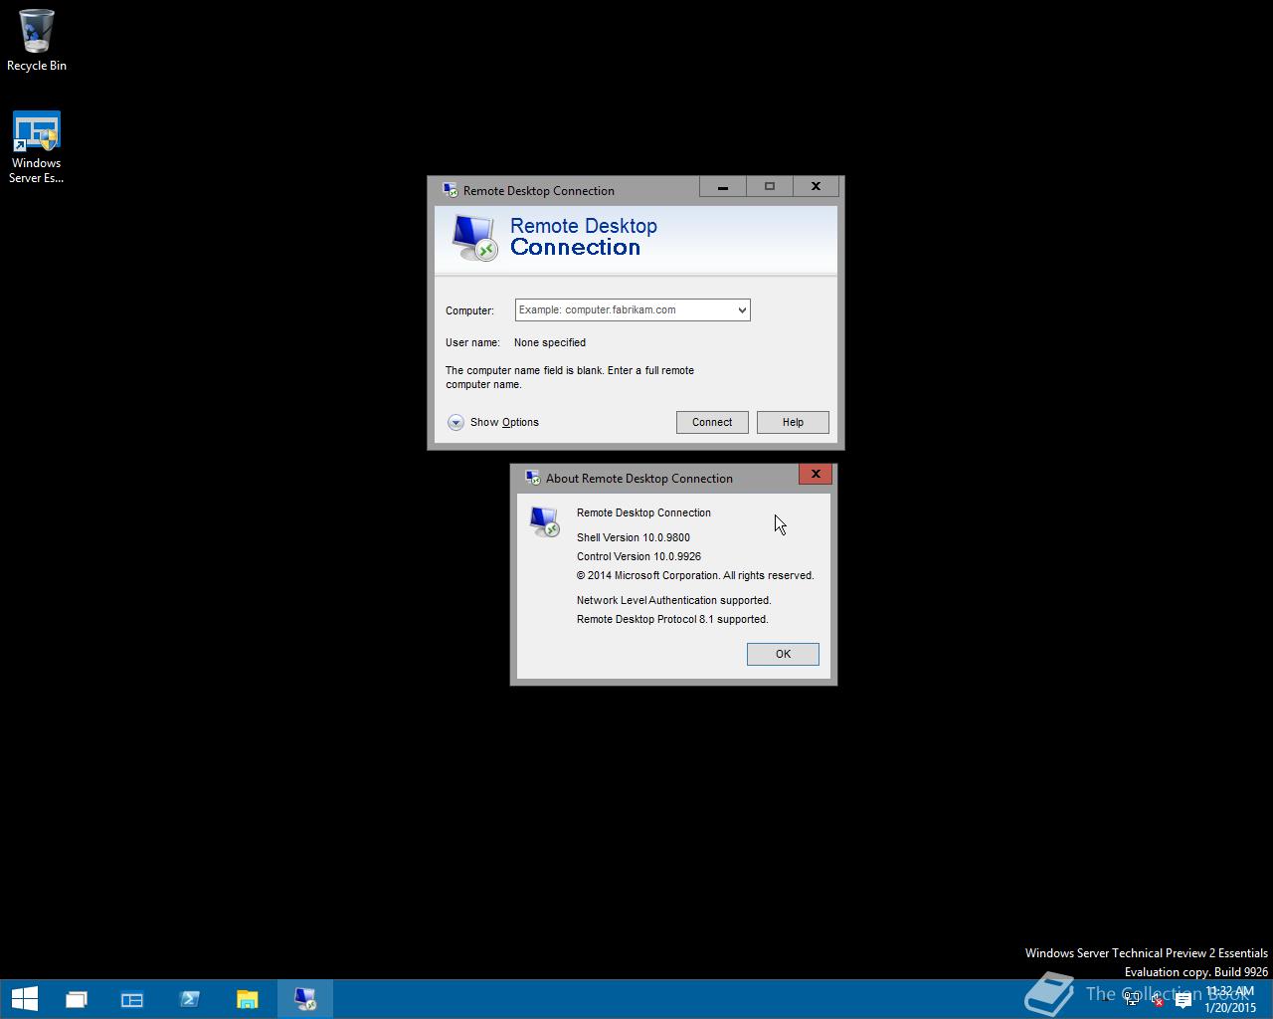Close the Remote Desktop Connection window
Viewport: 1273px width, 1019px height.
(816, 186)
